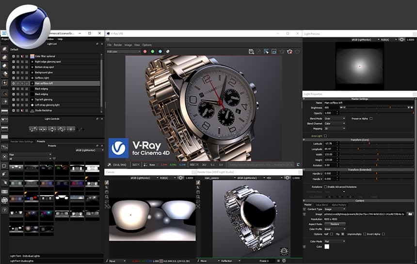The width and height of the screenshot is (417, 264).
Task: Click the pause icon in Render View bottom bar
Action: tap(278, 261)
